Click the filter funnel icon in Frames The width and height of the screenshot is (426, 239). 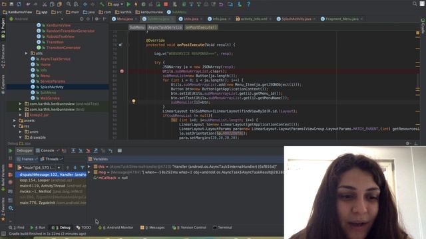(x=83, y=168)
